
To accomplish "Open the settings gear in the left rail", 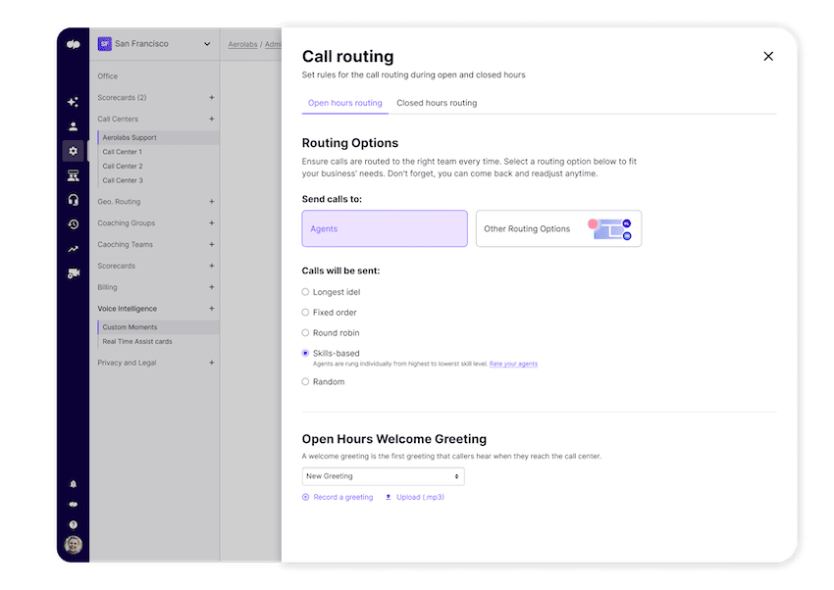I will tap(74, 150).
